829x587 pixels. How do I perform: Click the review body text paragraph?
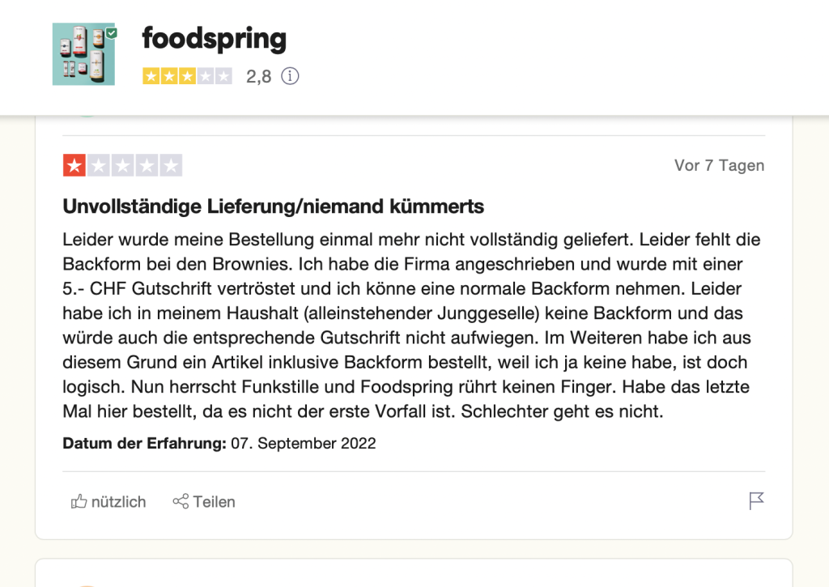coord(411,325)
